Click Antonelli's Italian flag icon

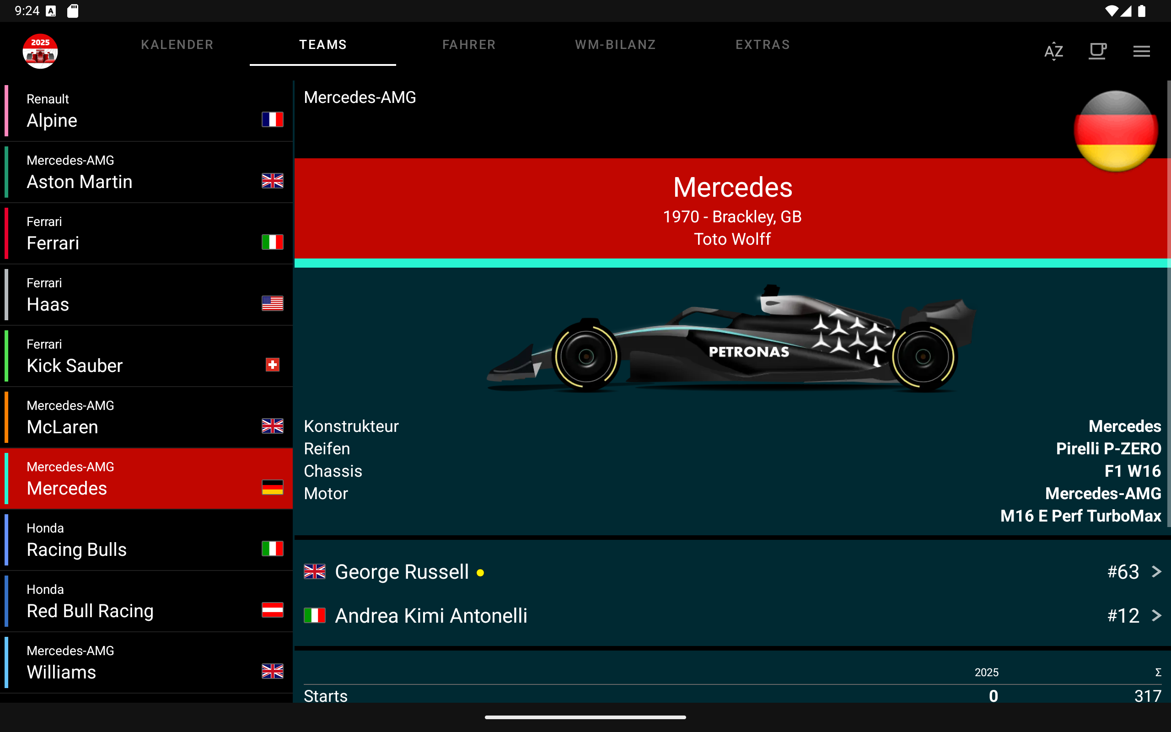[x=315, y=615]
